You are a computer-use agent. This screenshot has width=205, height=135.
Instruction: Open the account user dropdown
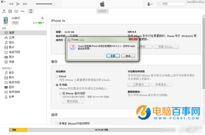(x=150, y=4)
